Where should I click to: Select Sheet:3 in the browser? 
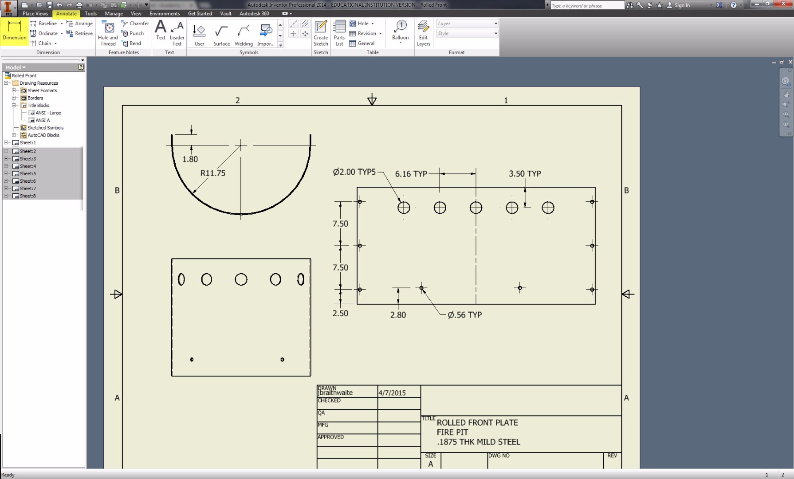pos(28,159)
